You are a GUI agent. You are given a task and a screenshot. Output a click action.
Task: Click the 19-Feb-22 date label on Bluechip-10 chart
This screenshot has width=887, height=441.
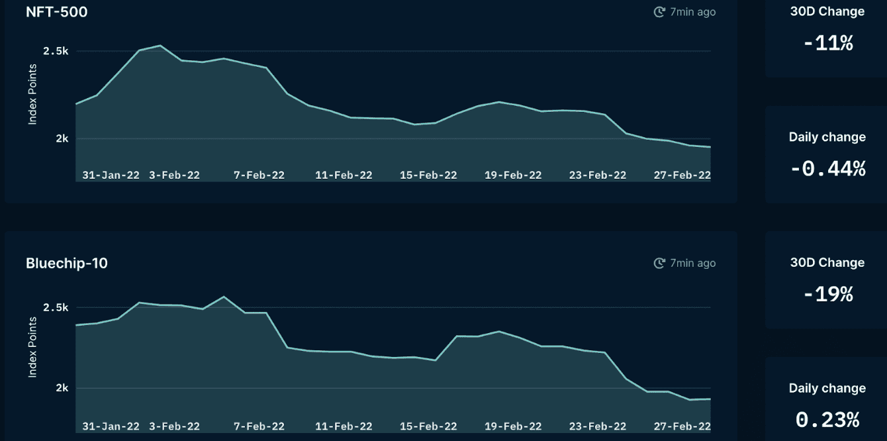(x=513, y=426)
